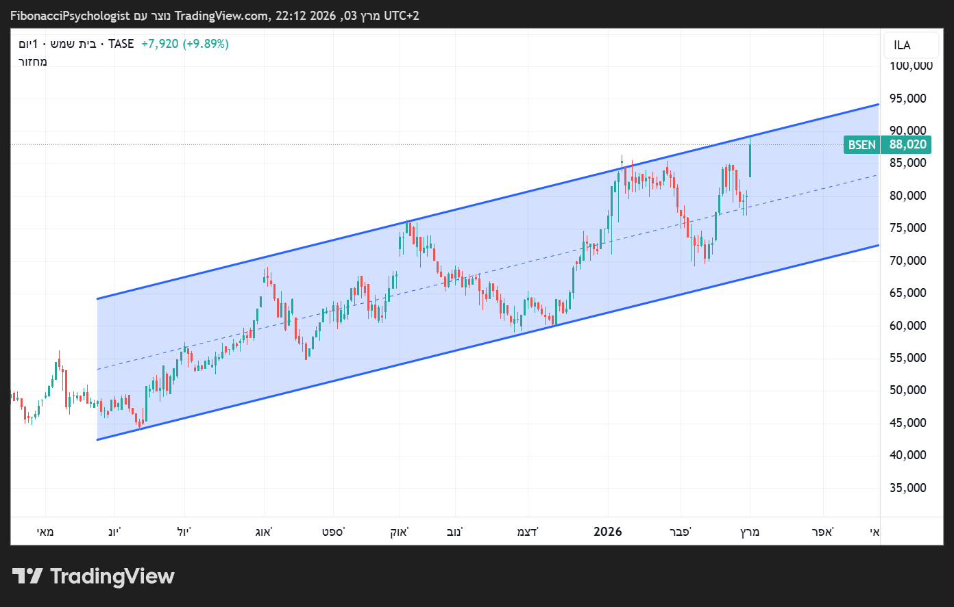954x607 pixels.
Task: Click the 70,000 price scale label
Action: click(907, 261)
